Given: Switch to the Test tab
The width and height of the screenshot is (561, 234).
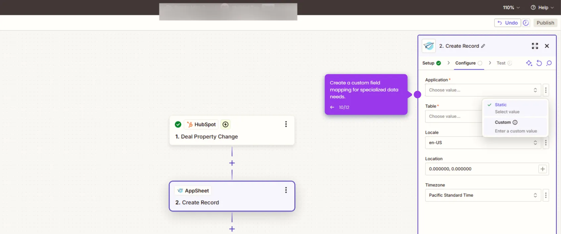Looking at the screenshot, I should coord(504,63).
